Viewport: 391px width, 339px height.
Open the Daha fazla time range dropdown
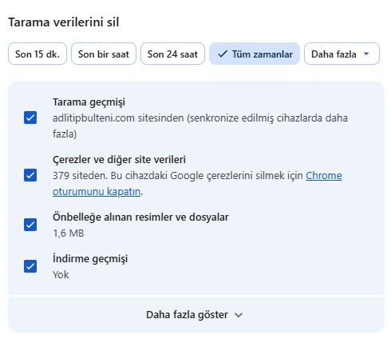(342, 54)
